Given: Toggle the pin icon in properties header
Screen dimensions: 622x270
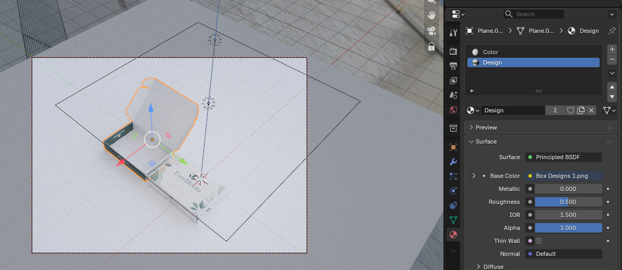Looking at the screenshot, I should [612, 30].
